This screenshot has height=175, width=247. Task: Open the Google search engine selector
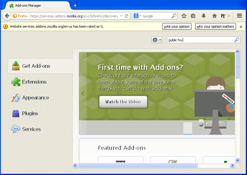coord(138,16)
